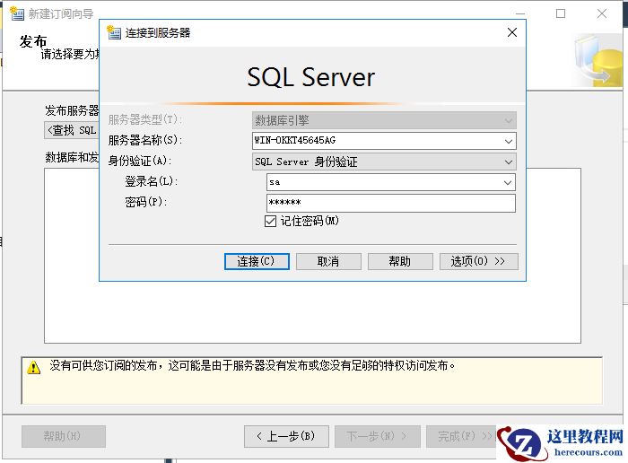Click the 服务器名称(S) label
This screenshot has width=628, height=463.
tap(145, 140)
